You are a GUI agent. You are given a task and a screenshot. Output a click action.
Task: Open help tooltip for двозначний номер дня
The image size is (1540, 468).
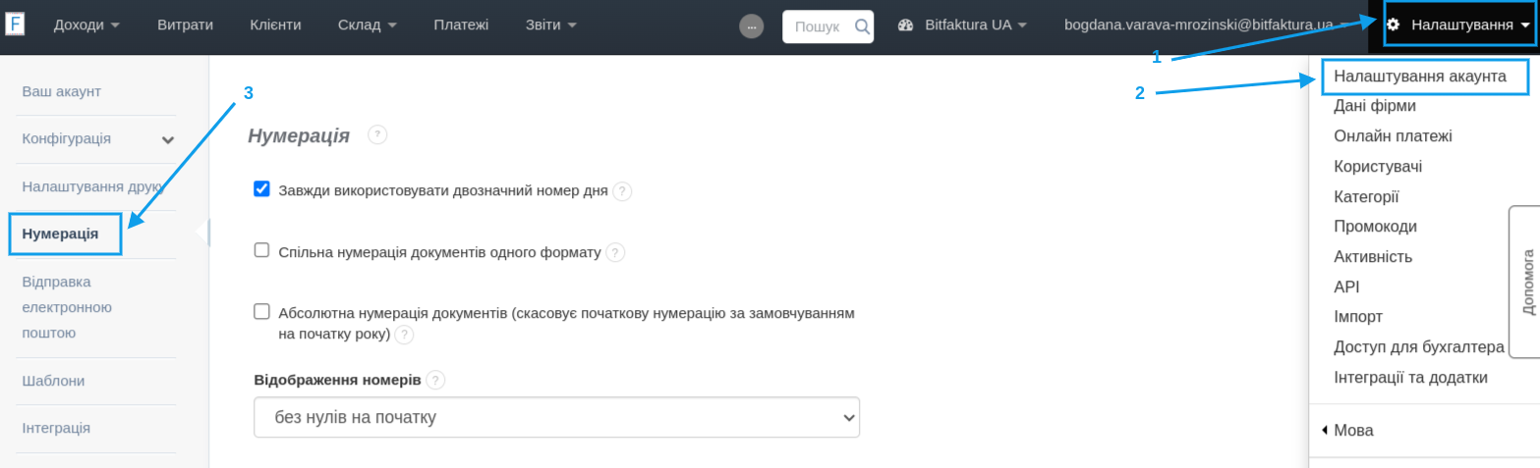(622, 191)
